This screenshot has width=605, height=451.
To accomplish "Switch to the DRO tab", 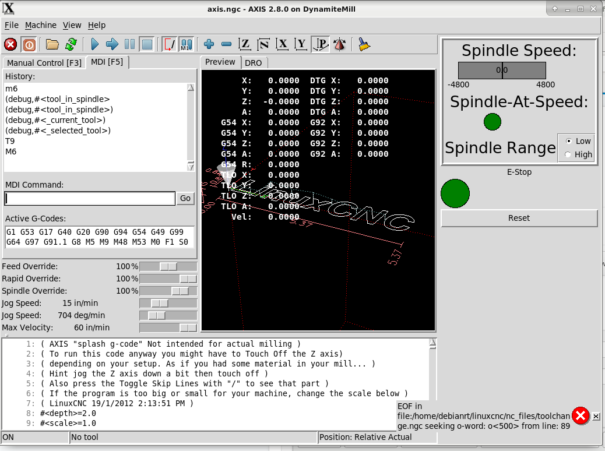I will pyautogui.click(x=253, y=63).
